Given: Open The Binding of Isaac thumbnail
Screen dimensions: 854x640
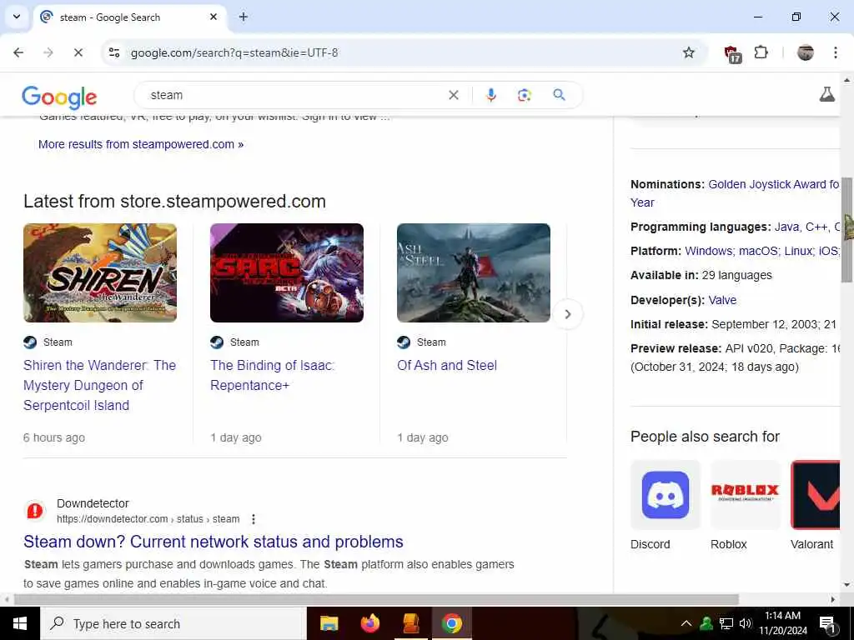Looking at the screenshot, I should (x=287, y=272).
